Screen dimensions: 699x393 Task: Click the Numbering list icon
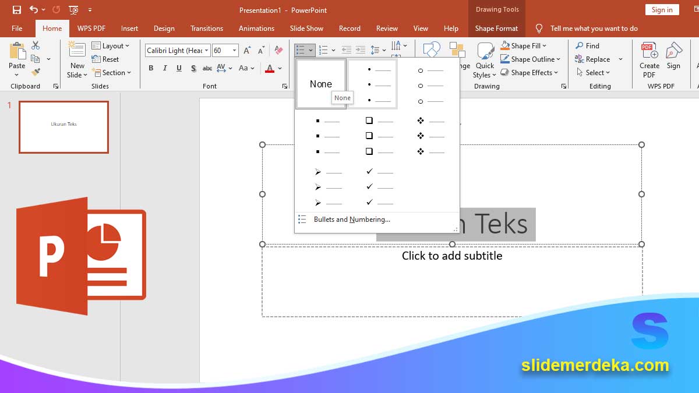(324, 51)
